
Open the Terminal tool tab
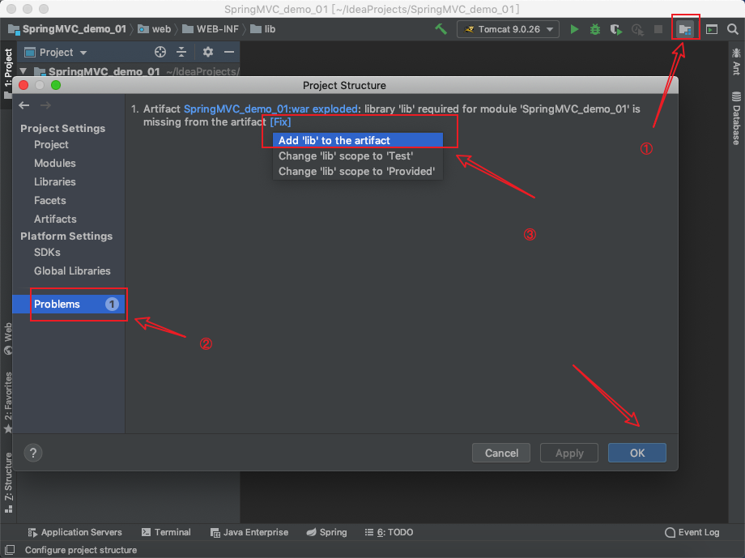[x=166, y=532]
